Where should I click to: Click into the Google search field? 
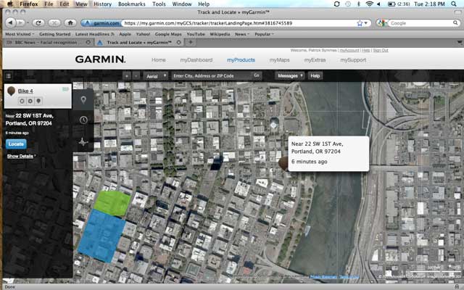click(x=421, y=23)
